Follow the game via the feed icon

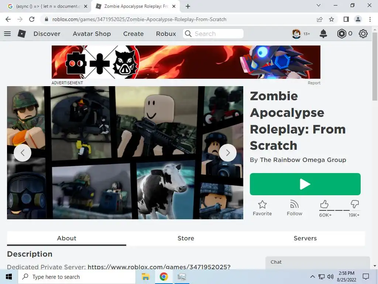(x=294, y=208)
